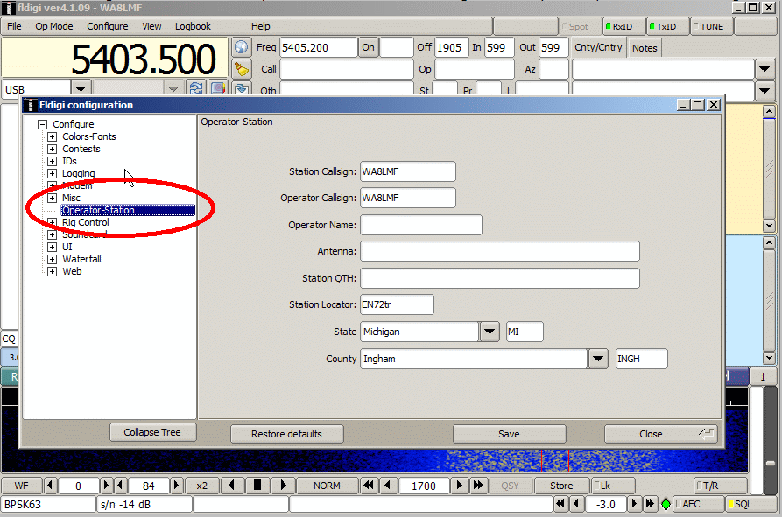Click the single right arrow after 1700
The image size is (782, 517).
[460, 486]
